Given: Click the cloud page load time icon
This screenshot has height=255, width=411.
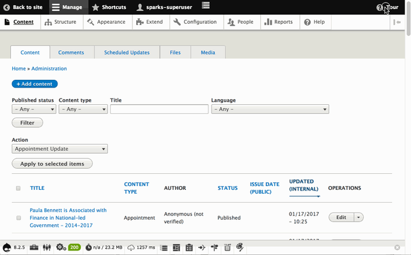Looking at the screenshot, I should (131, 247).
